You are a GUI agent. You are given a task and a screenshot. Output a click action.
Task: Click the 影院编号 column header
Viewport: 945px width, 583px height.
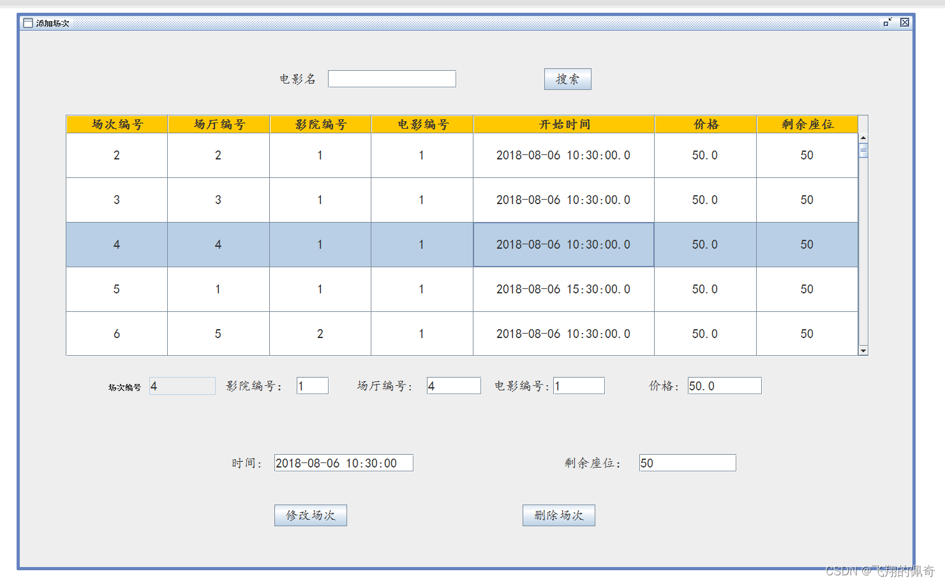pyautogui.click(x=320, y=124)
